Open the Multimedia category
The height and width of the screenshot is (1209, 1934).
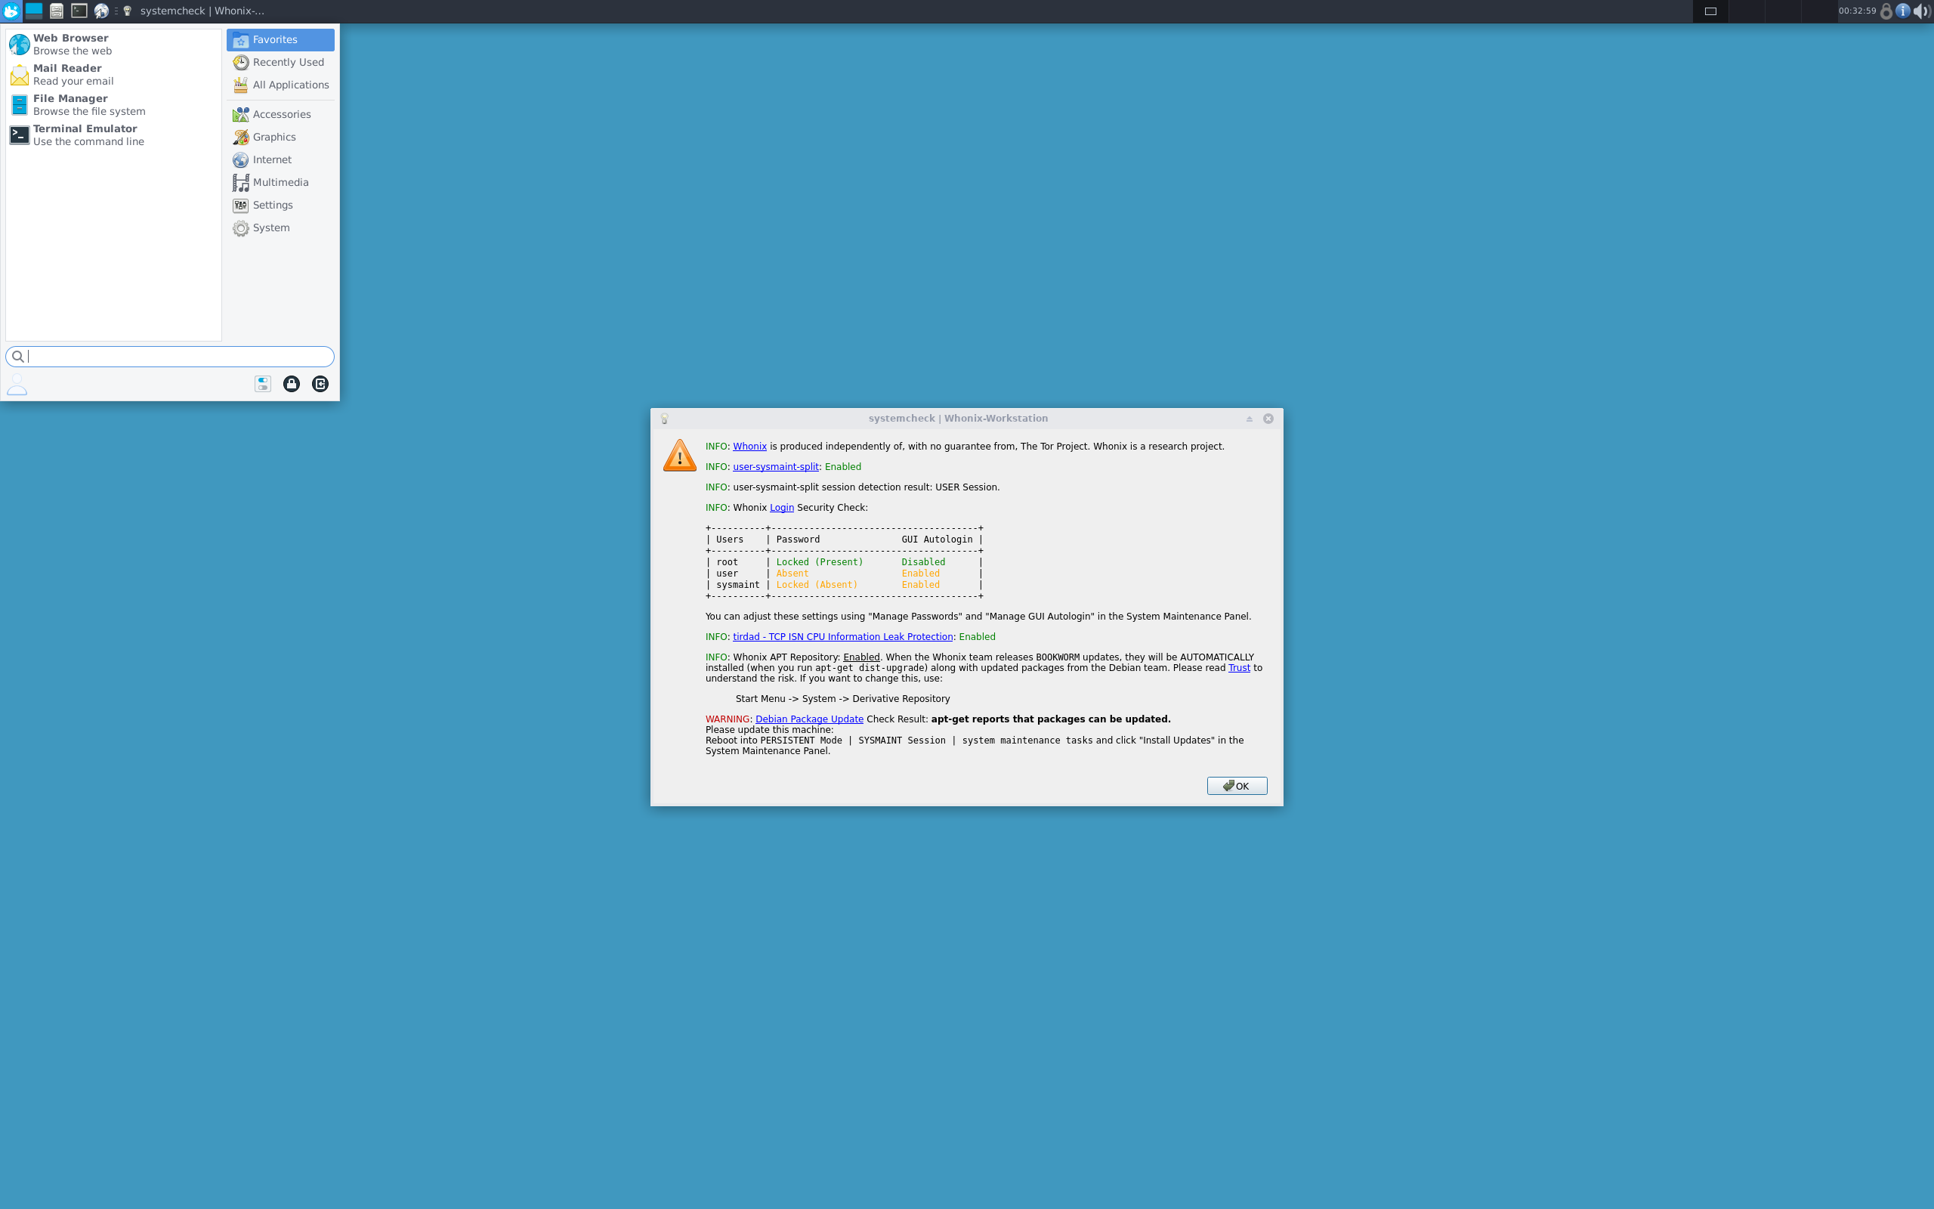[280, 182]
